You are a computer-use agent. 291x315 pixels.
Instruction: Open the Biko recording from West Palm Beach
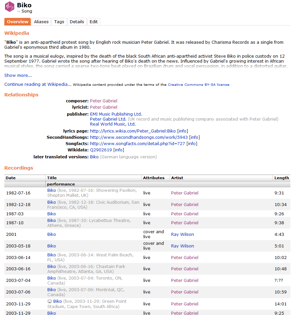click(x=51, y=255)
